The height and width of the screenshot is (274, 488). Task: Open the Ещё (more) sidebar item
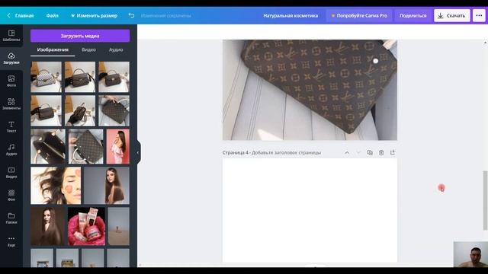[11, 241]
